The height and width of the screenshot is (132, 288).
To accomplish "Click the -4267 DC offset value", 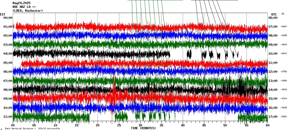I will pyautogui.click(x=284, y=26).
